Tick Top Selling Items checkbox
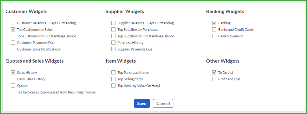Viewport: 307px width, 114px height. click(113, 79)
